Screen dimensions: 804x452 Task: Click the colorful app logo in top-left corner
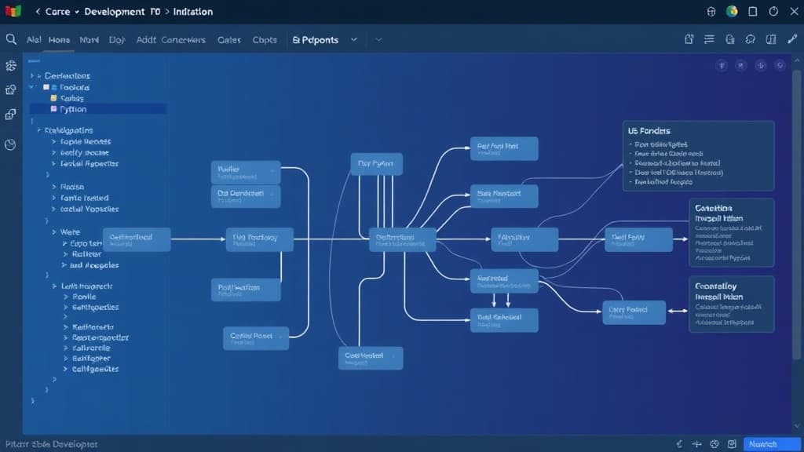pos(12,12)
